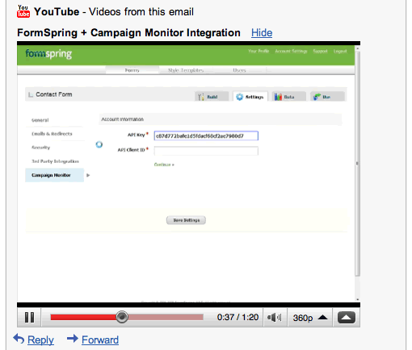This screenshot has width=412, height=350.
Task: Click the Account Information section header
Action: tap(221, 119)
